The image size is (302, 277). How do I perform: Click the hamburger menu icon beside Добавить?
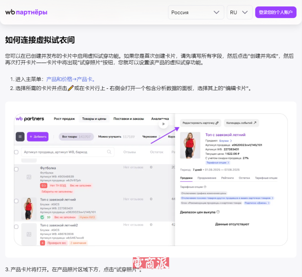click(x=20, y=137)
